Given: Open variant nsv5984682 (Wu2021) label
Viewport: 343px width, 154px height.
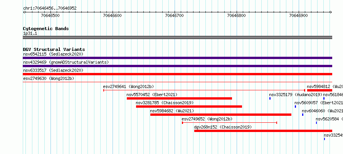Looking at the screenshot, I should [x=172, y=111].
